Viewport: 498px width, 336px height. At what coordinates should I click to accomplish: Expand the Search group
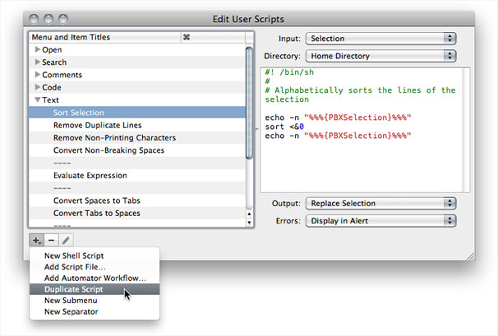coord(37,62)
